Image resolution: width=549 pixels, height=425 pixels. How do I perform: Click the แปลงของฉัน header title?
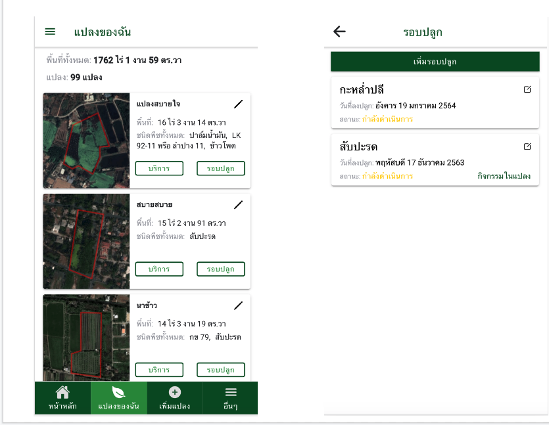point(102,32)
